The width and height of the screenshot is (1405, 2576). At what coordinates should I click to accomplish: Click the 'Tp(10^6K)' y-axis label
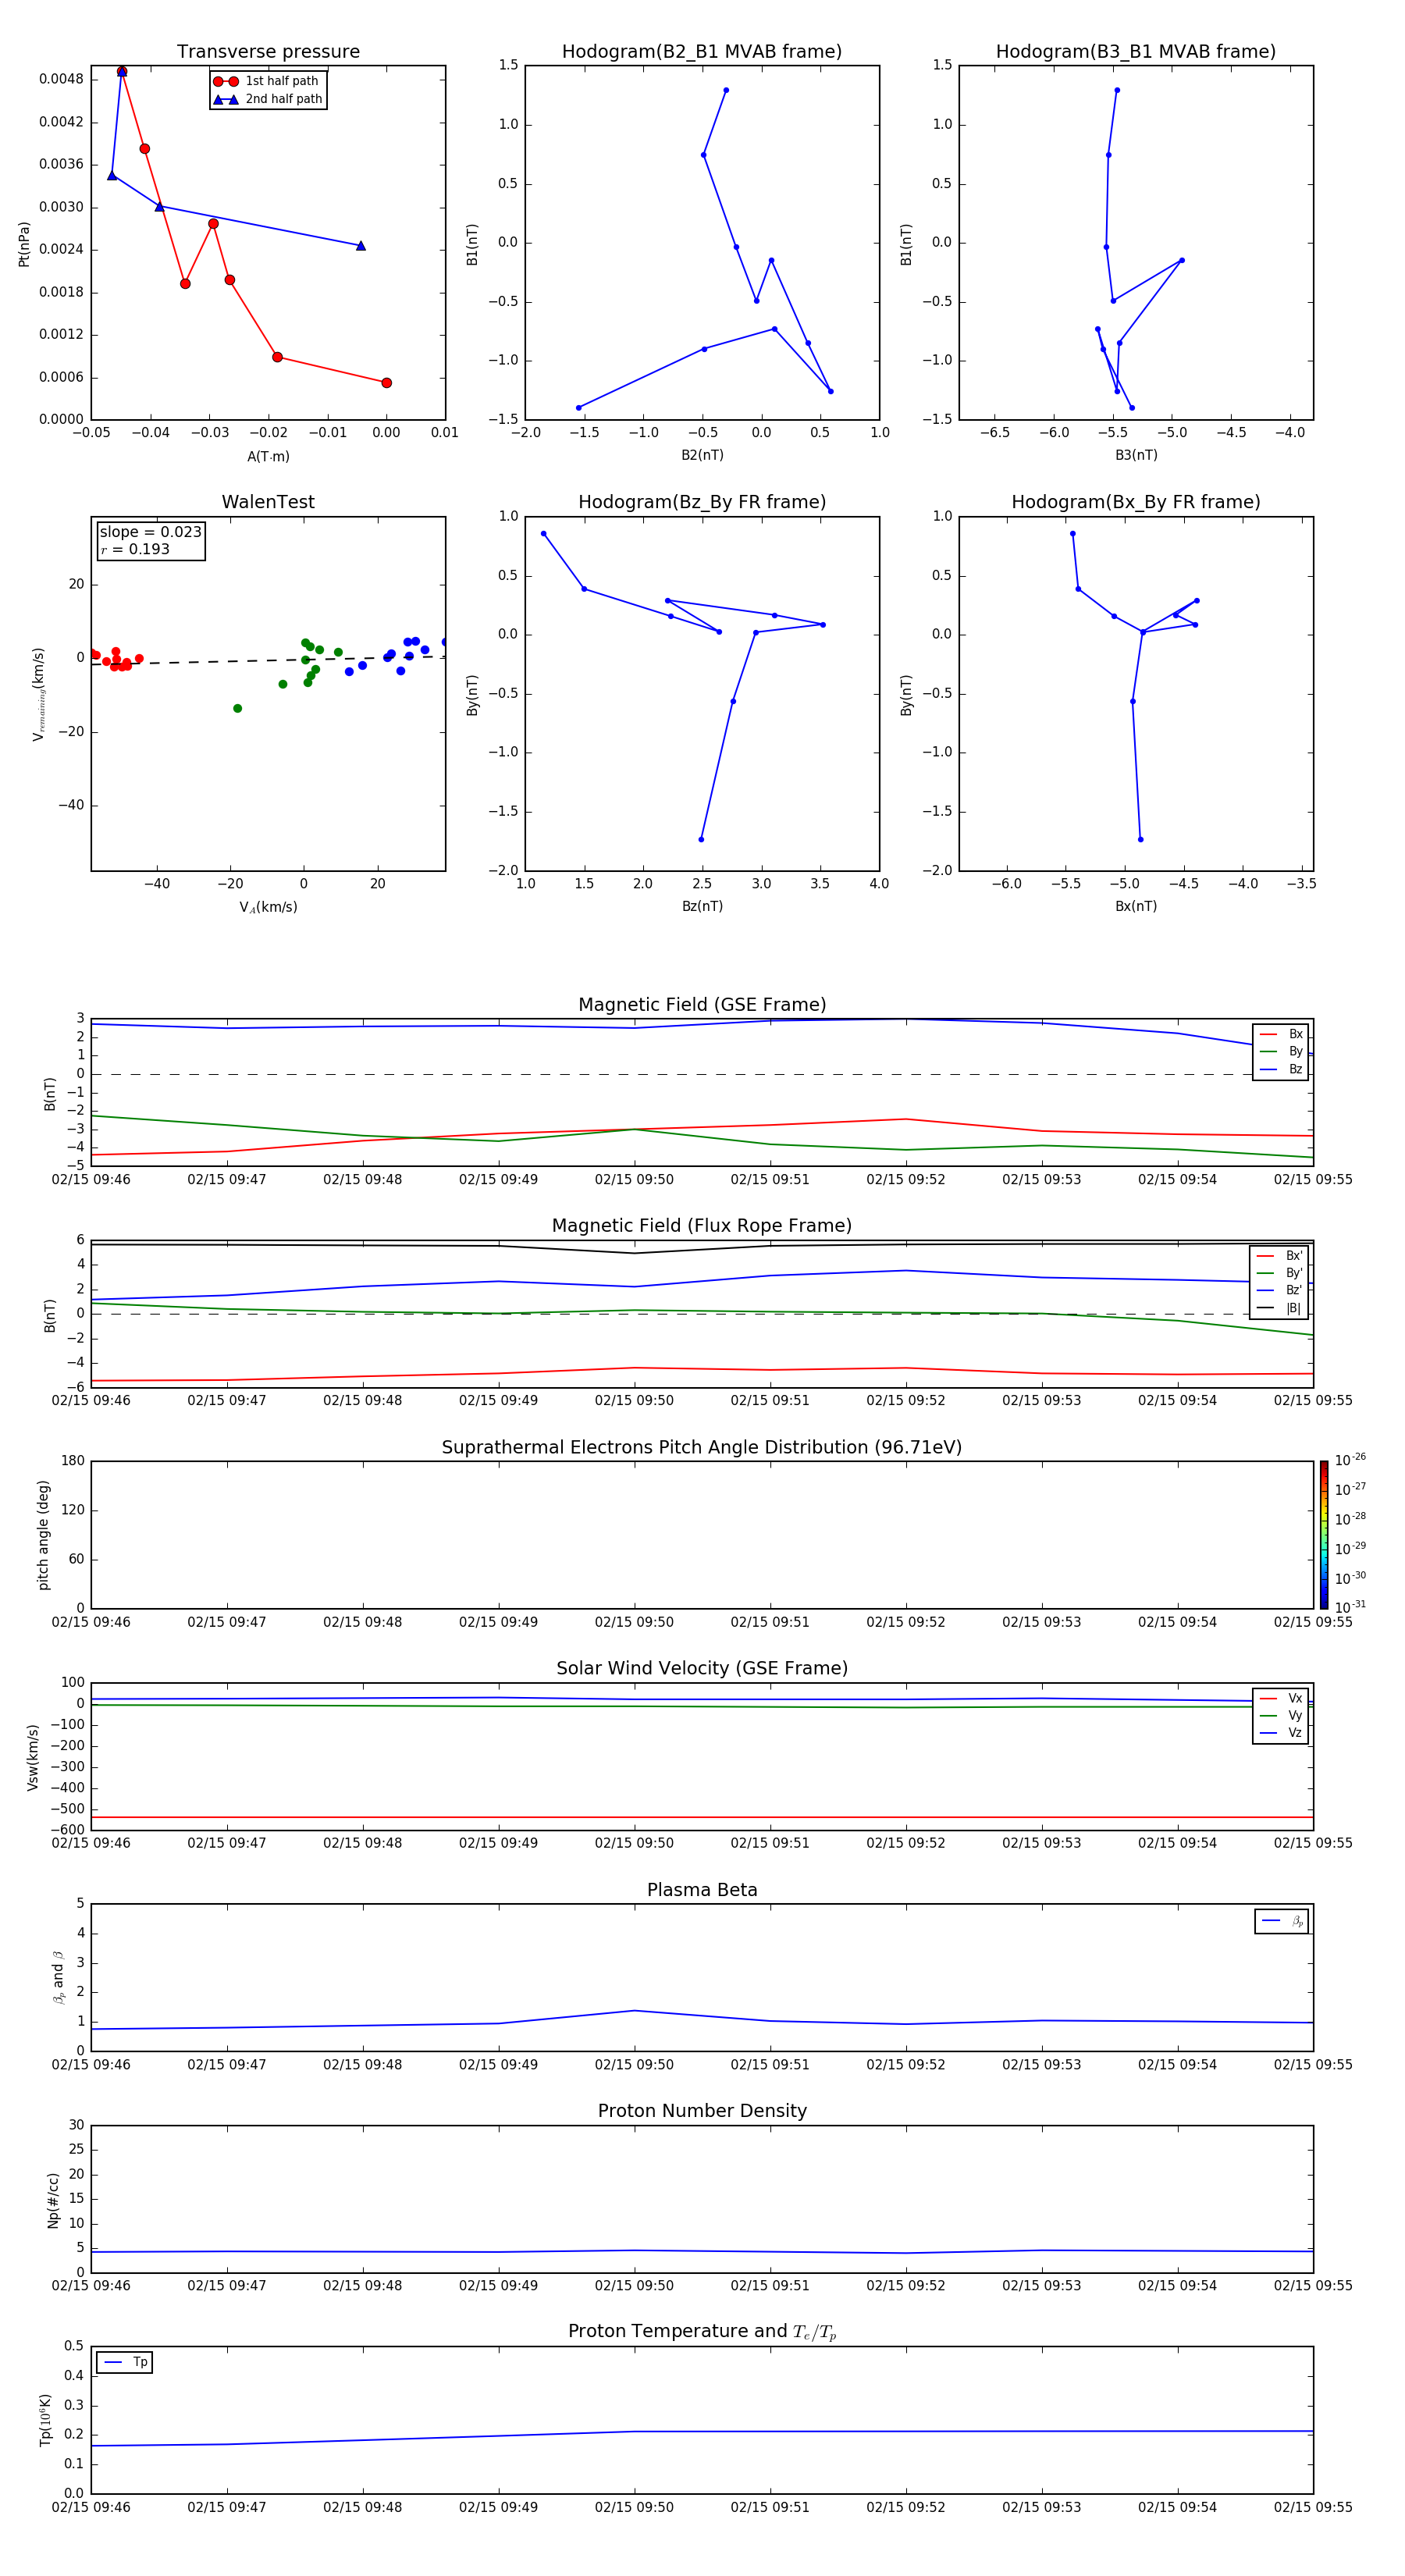(45, 2420)
